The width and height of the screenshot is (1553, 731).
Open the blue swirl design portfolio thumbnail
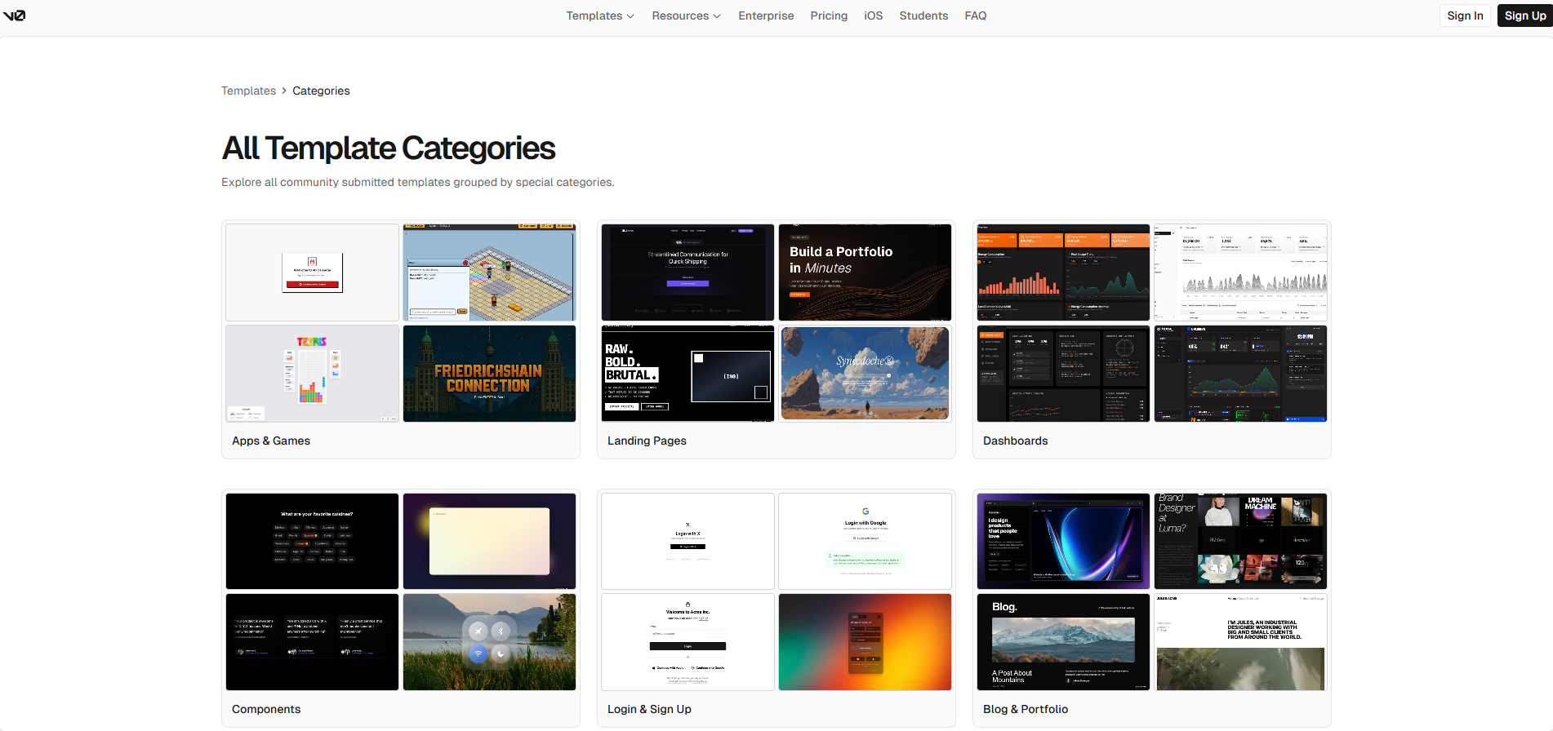click(x=1063, y=541)
